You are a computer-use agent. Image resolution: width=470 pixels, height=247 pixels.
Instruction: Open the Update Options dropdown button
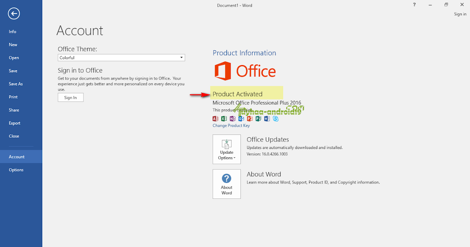pyautogui.click(x=227, y=149)
